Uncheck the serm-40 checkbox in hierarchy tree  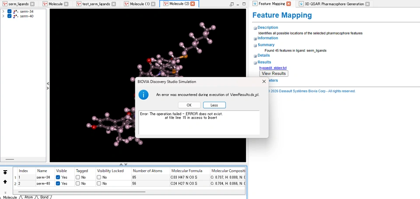[9, 16]
